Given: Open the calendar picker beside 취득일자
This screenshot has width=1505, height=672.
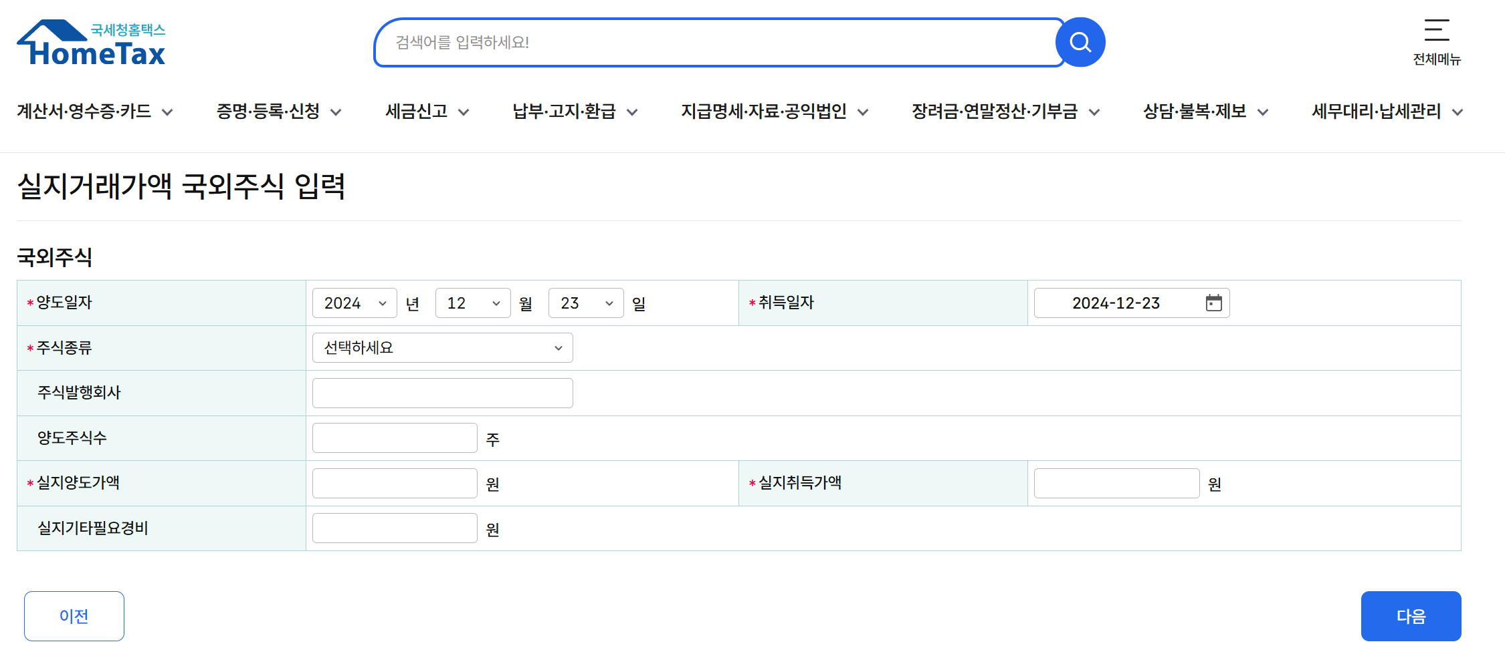Looking at the screenshot, I should click(x=1215, y=303).
